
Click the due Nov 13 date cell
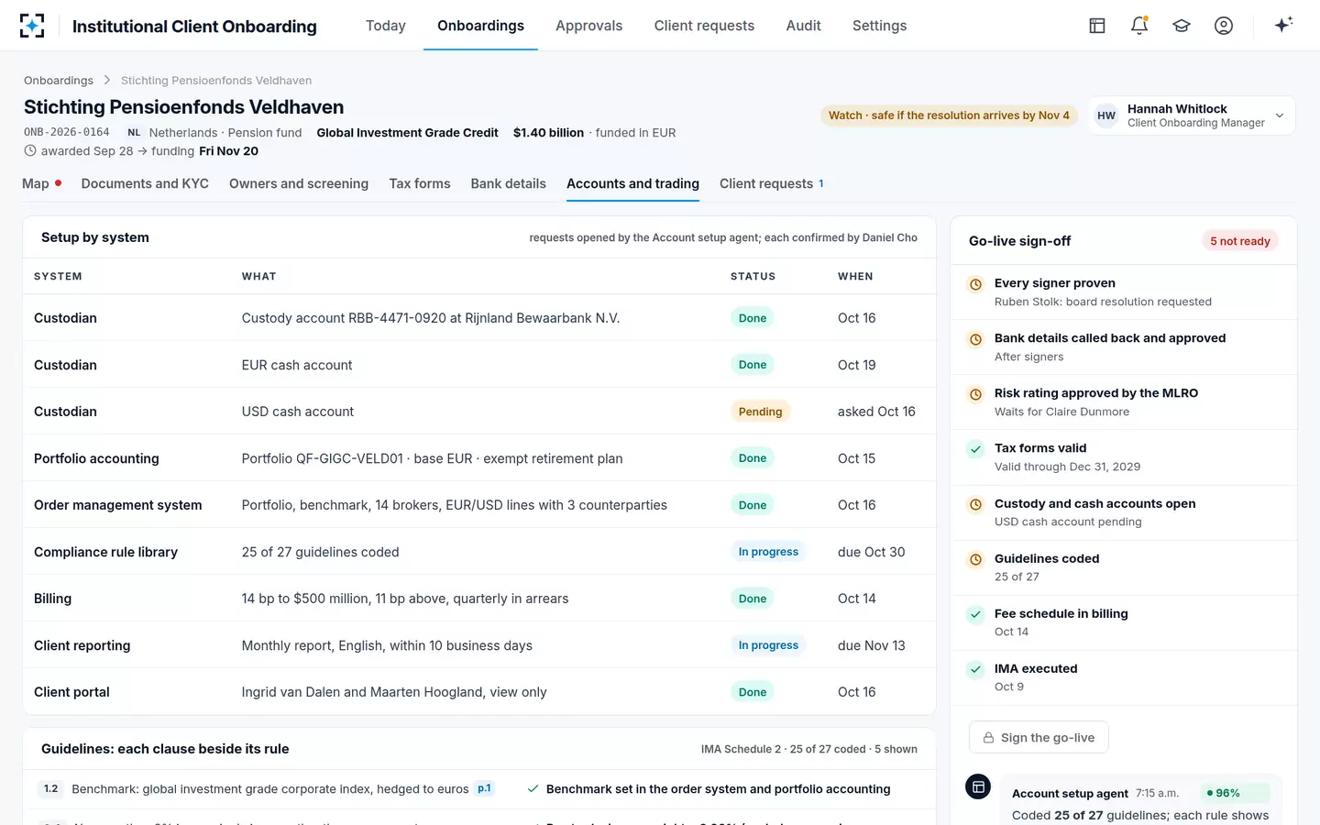pyautogui.click(x=871, y=645)
